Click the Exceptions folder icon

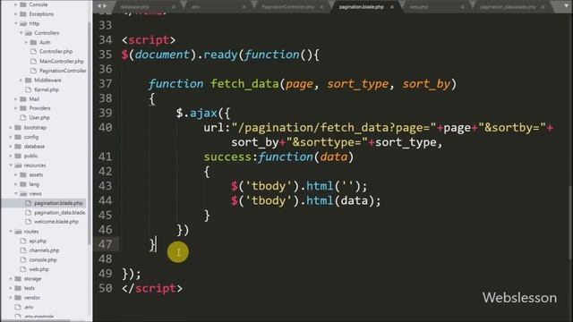pyautogui.click(x=23, y=14)
